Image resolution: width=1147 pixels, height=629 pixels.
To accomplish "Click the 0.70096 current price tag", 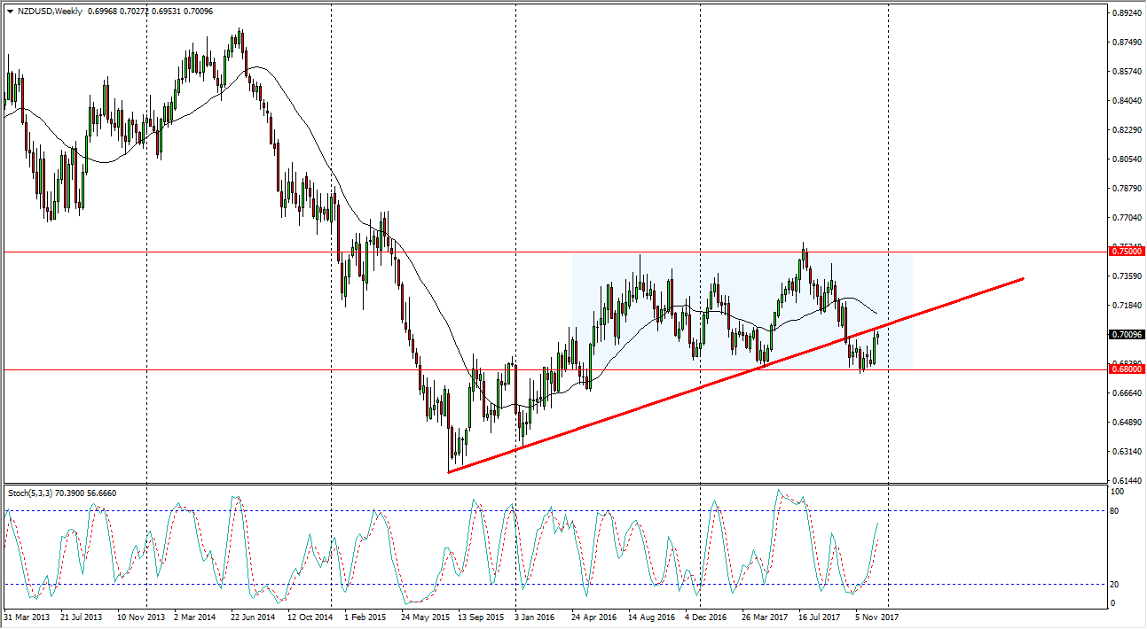I will click(1125, 335).
